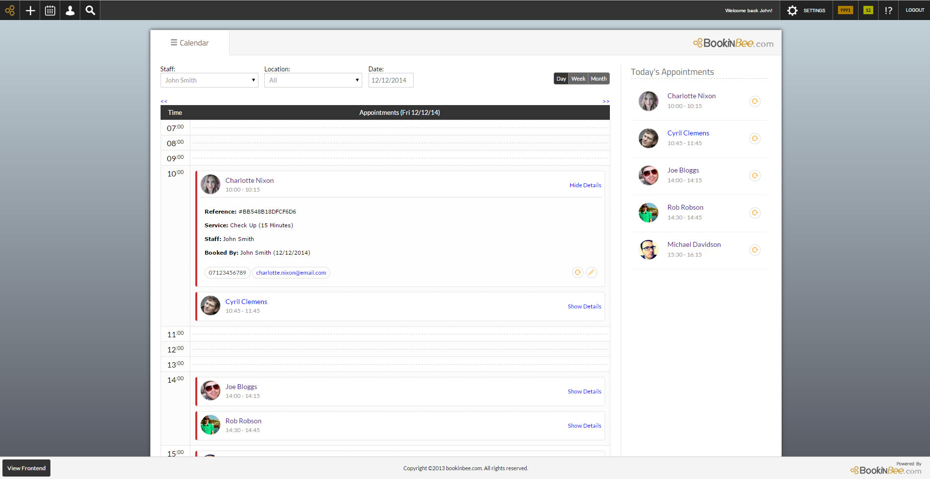Click the charlotte.nixon@email.com link
930x479 pixels.
pyautogui.click(x=291, y=273)
